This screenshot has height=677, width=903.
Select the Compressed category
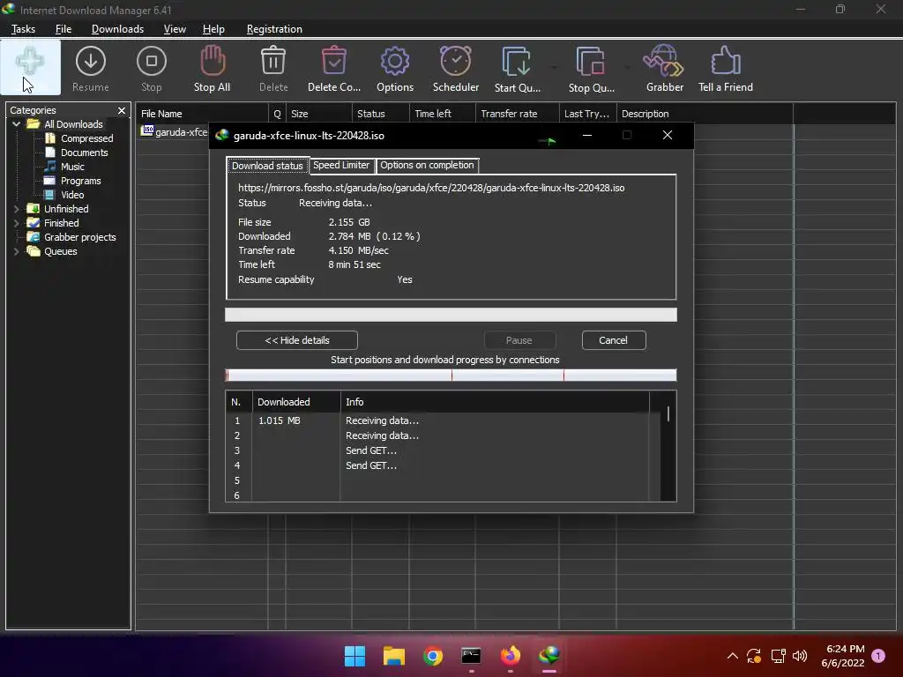point(87,138)
